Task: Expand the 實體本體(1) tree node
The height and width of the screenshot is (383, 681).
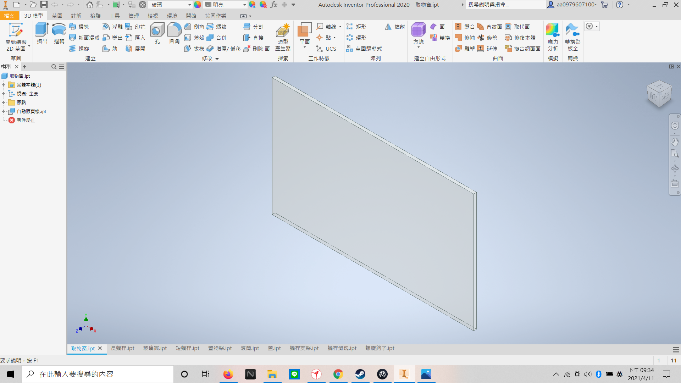Action: click(4, 85)
